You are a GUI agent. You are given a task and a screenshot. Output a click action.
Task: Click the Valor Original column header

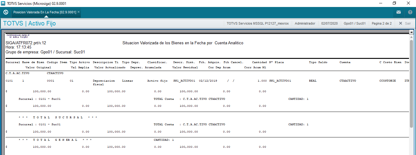tap(38, 67)
